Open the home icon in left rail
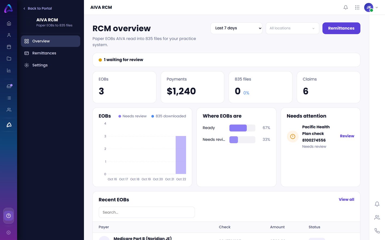Image resolution: width=385 pixels, height=240 pixels. coord(9,23)
